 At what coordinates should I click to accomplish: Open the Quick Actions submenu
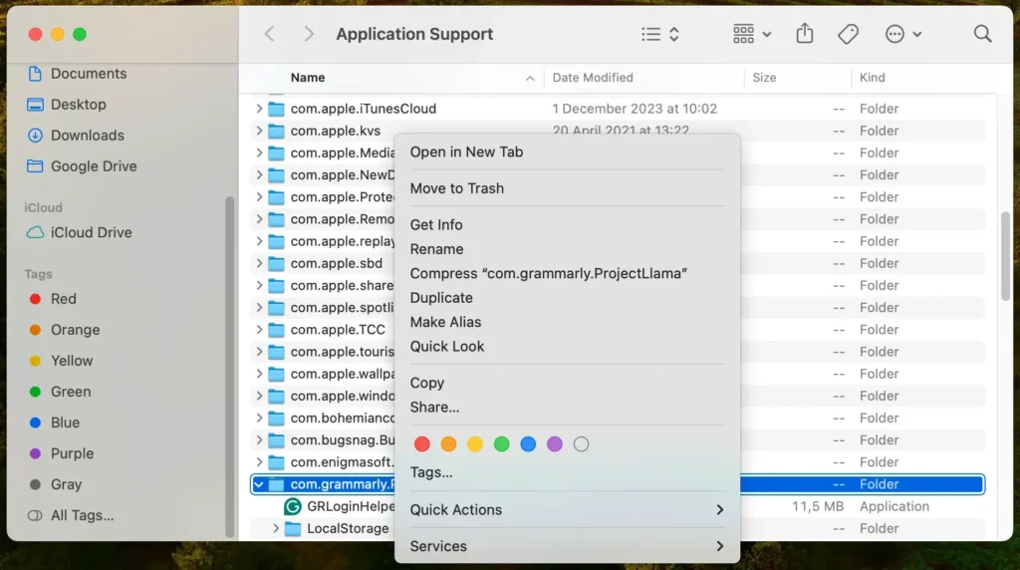click(x=567, y=509)
